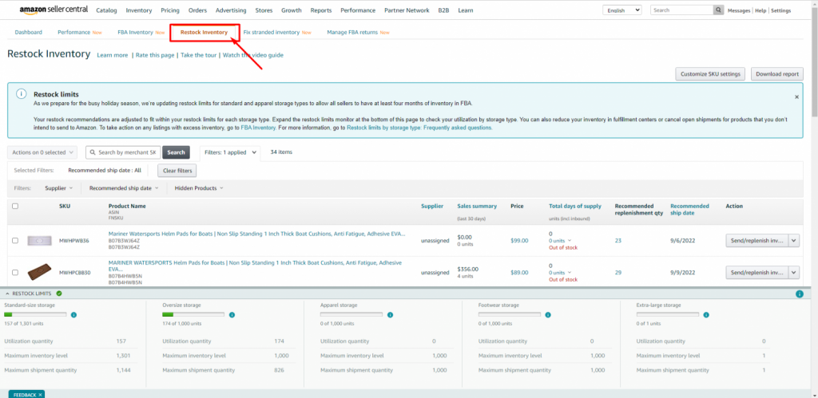Check the box for SKU MWHPWB36 row
The height and width of the screenshot is (398, 818).
(15, 241)
